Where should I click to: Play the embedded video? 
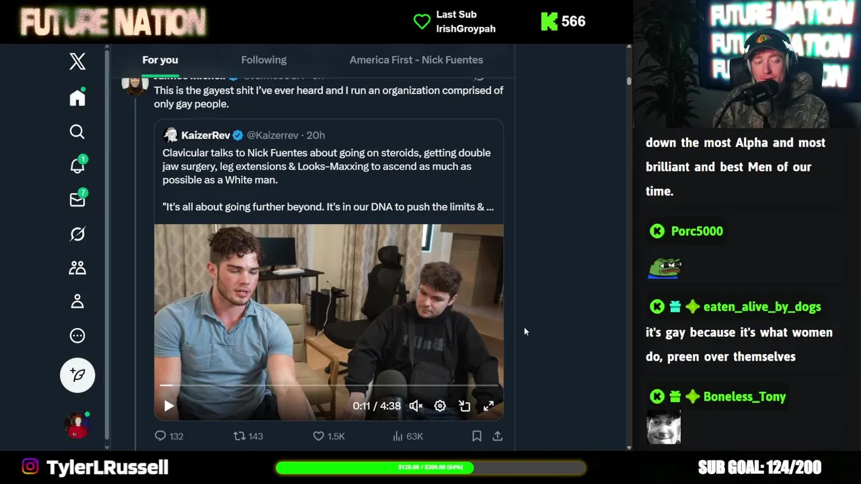coord(169,405)
